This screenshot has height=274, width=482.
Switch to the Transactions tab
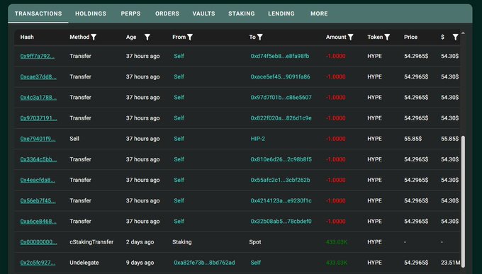pos(38,13)
